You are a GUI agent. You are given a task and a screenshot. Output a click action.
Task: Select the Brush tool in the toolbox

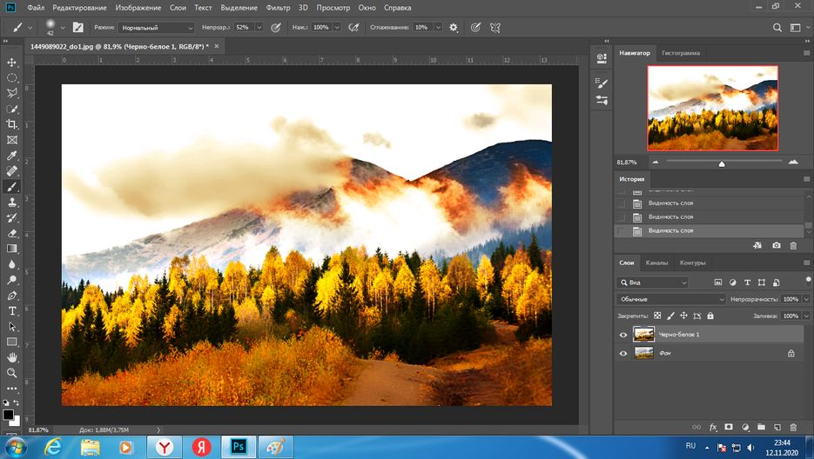(x=11, y=187)
